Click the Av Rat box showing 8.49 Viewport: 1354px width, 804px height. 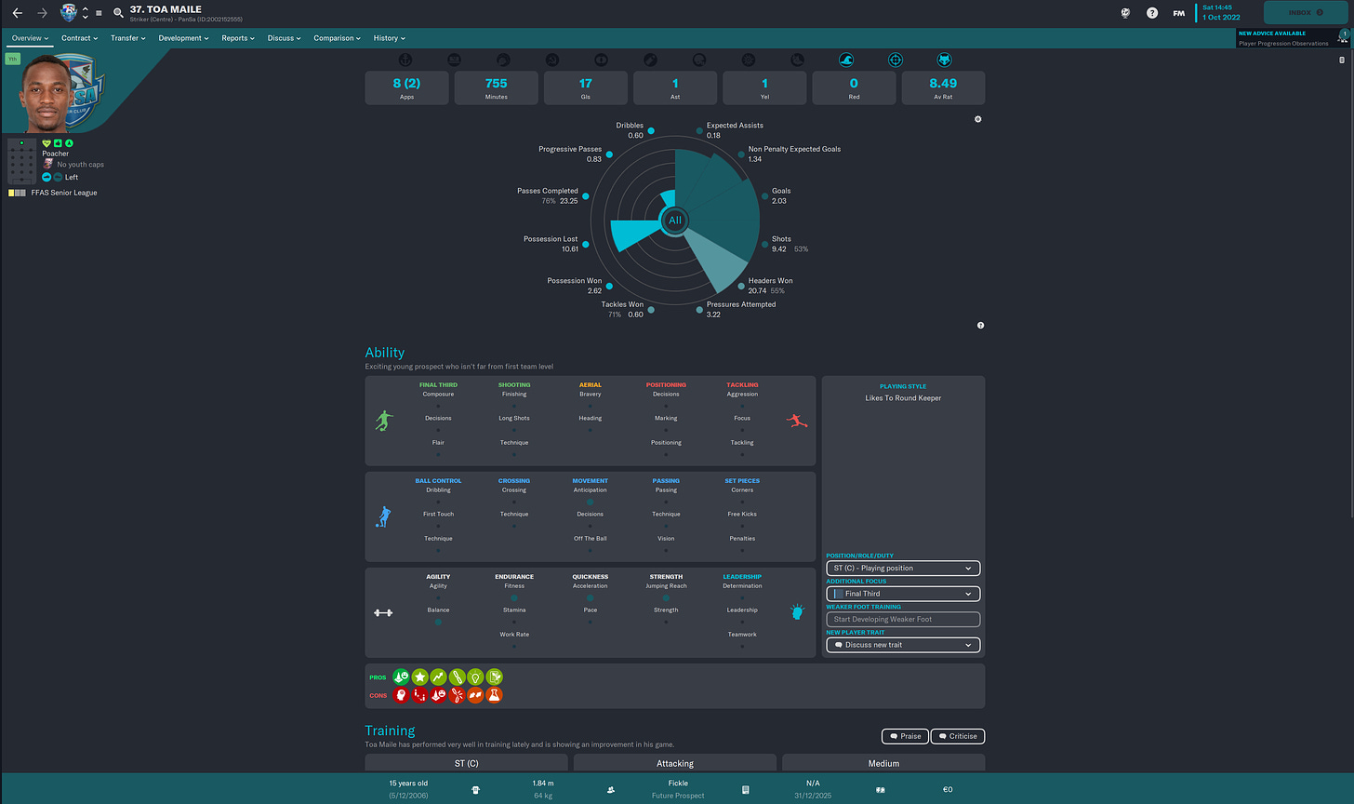pyautogui.click(x=943, y=87)
